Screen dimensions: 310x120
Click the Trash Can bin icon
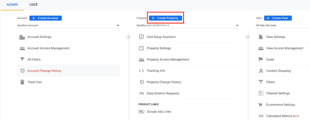(22, 82)
